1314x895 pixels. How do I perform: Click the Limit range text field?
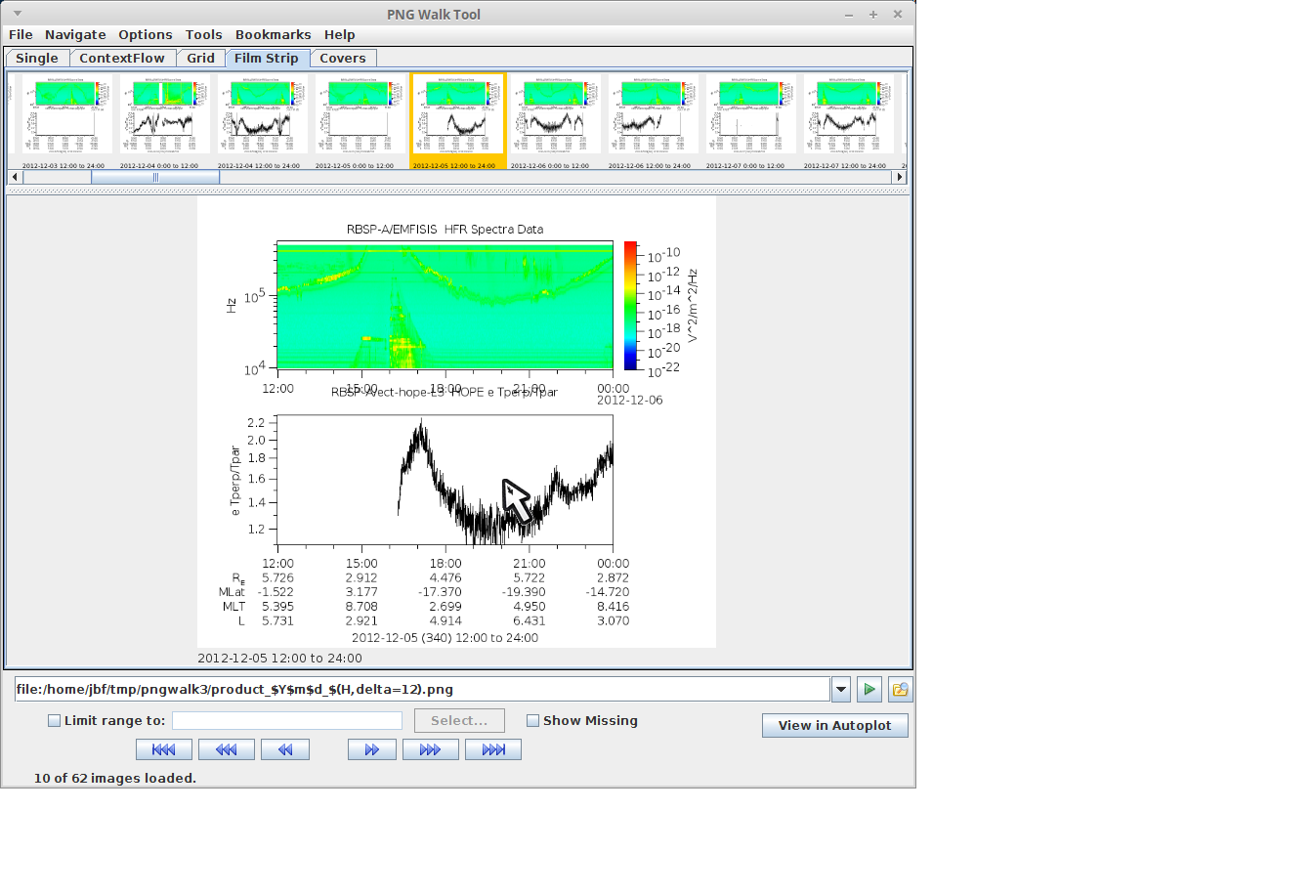(x=287, y=720)
